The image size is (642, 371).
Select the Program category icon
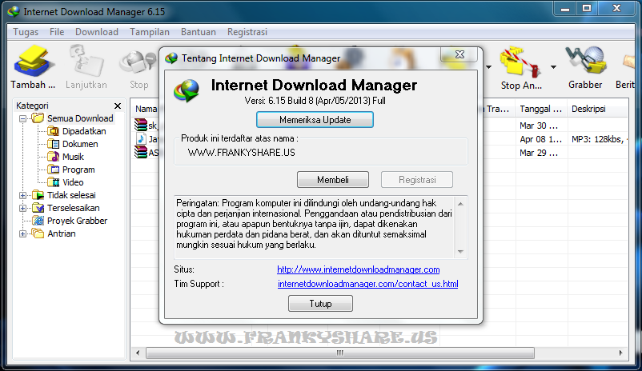(53, 170)
